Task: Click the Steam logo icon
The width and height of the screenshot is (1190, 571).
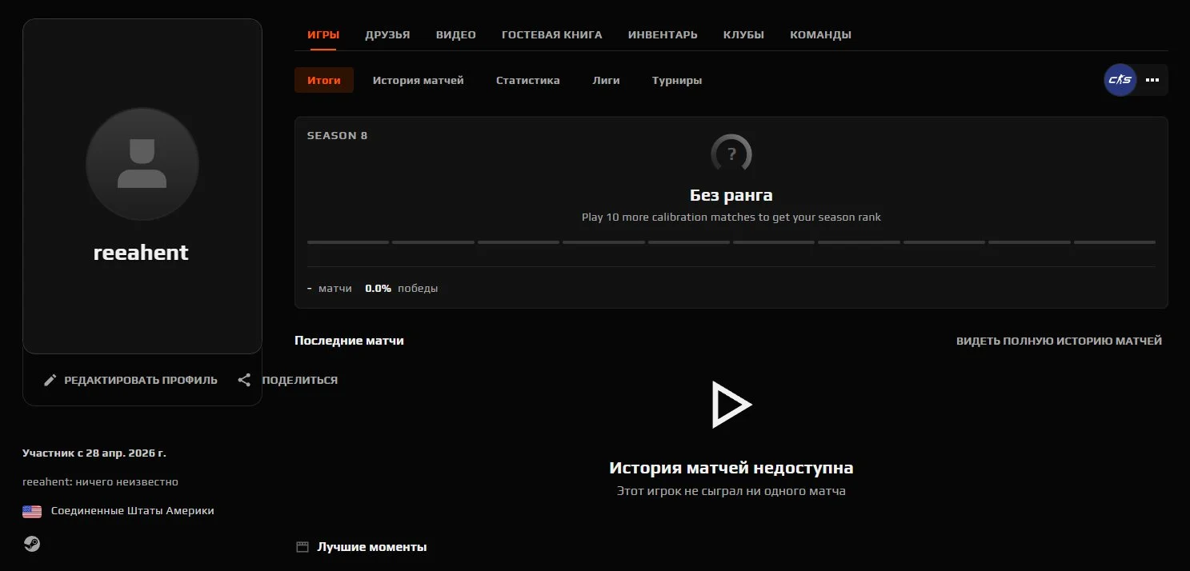Action: coord(32,544)
